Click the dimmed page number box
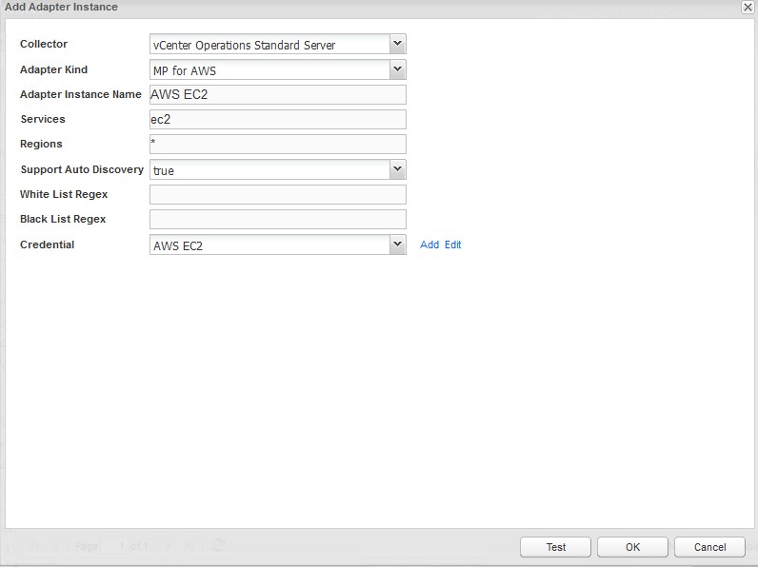Screen dimensions: 758x567 [116, 546]
